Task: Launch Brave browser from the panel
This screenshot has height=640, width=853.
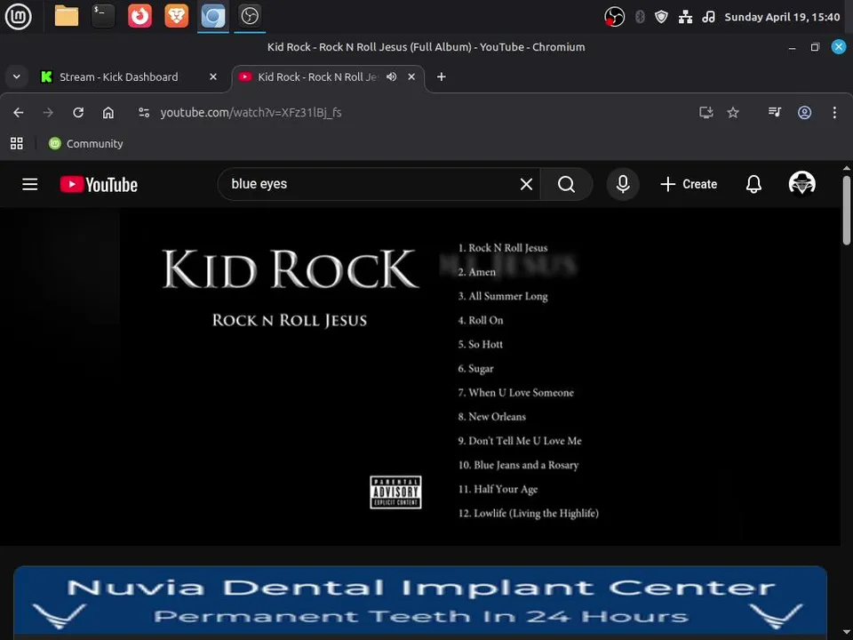Action: (176, 16)
